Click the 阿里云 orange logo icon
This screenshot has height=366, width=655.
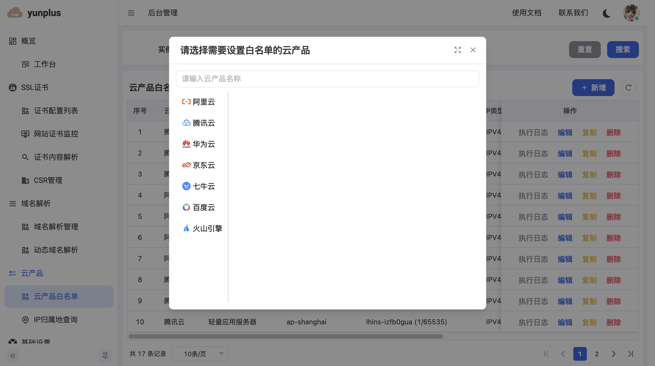point(186,102)
